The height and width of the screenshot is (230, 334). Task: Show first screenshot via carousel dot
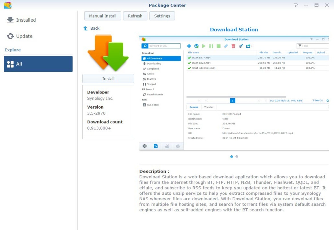[231, 157]
